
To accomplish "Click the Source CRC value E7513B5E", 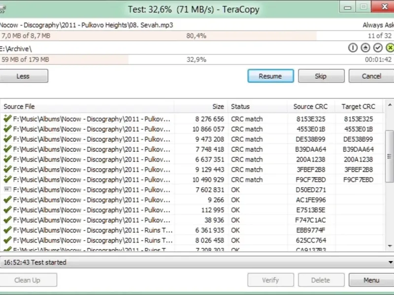I will 311,210.
